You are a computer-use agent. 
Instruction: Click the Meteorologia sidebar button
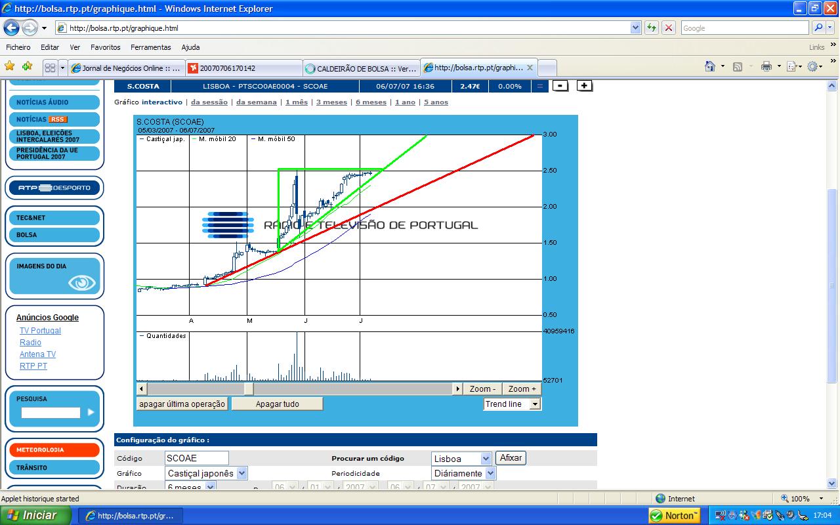coord(54,450)
